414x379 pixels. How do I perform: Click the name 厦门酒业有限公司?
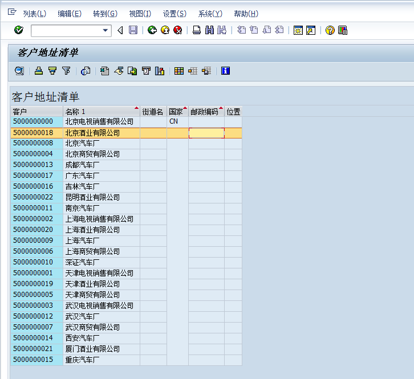coord(92,349)
